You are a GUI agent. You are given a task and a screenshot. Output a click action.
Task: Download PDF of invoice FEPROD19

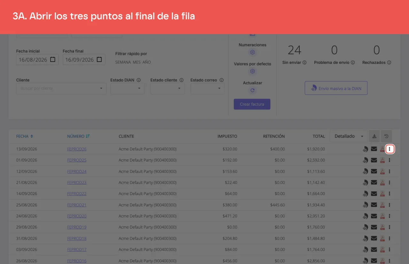point(382,227)
